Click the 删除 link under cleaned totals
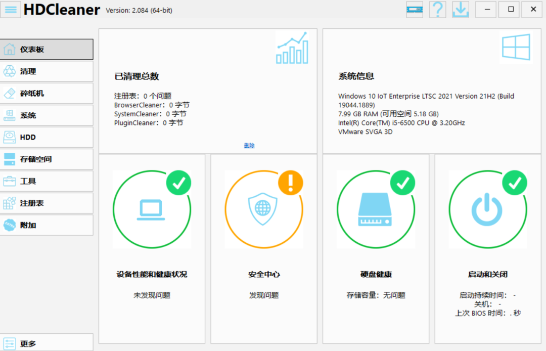546x351 pixels. (249, 145)
